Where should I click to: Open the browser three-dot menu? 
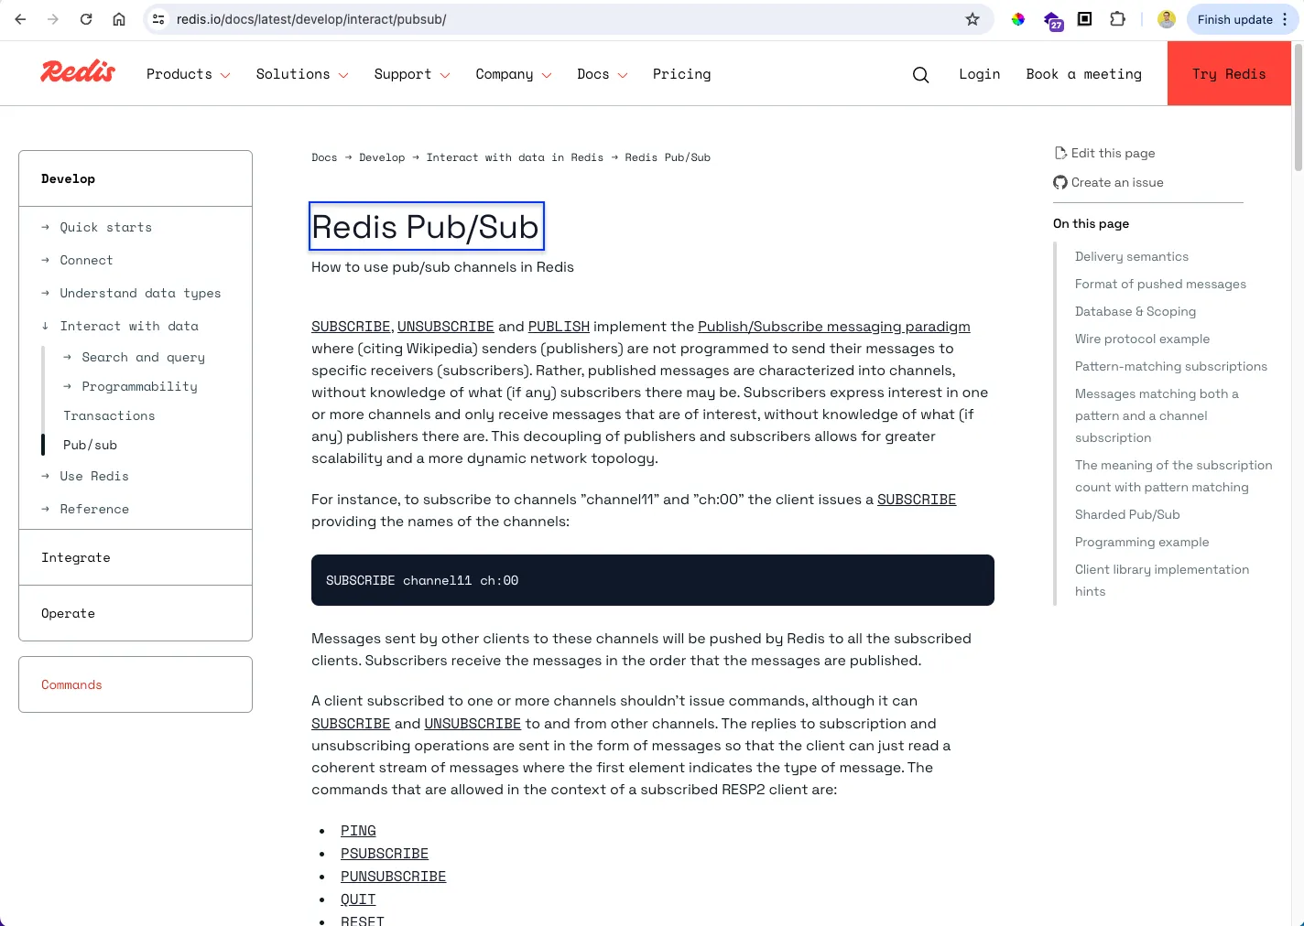point(1285,19)
